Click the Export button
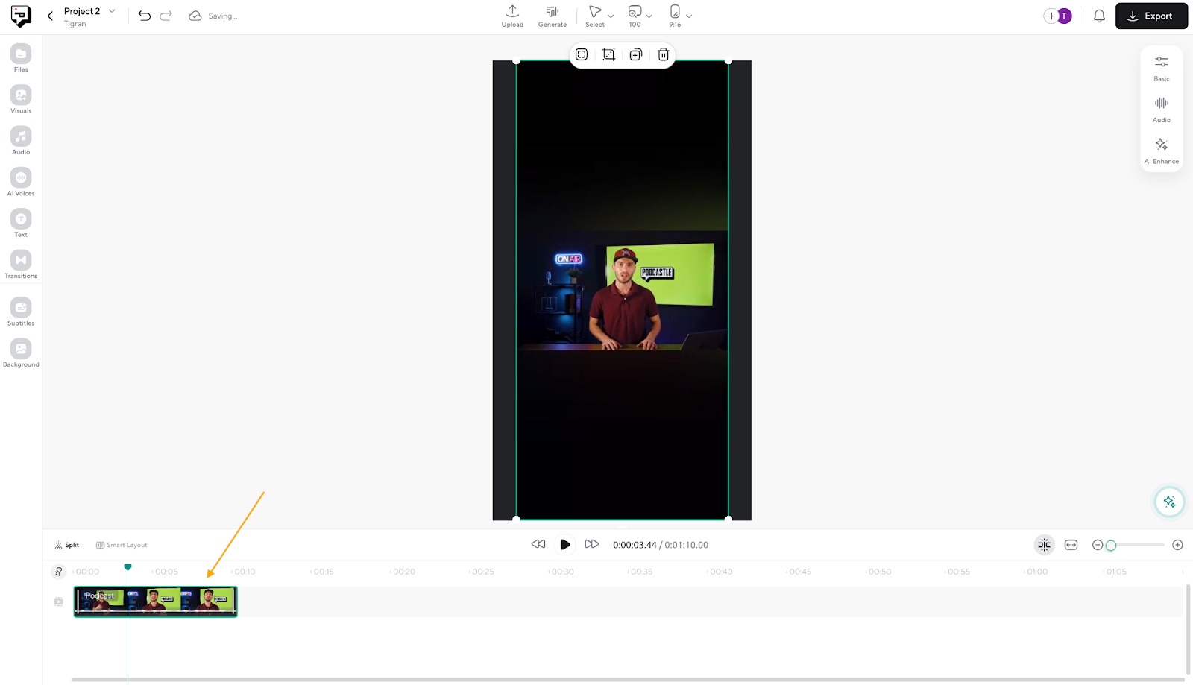This screenshot has width=1193, height=685. point(1151,16)
